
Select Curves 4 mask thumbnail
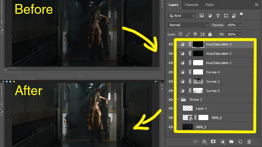[198, 72]
